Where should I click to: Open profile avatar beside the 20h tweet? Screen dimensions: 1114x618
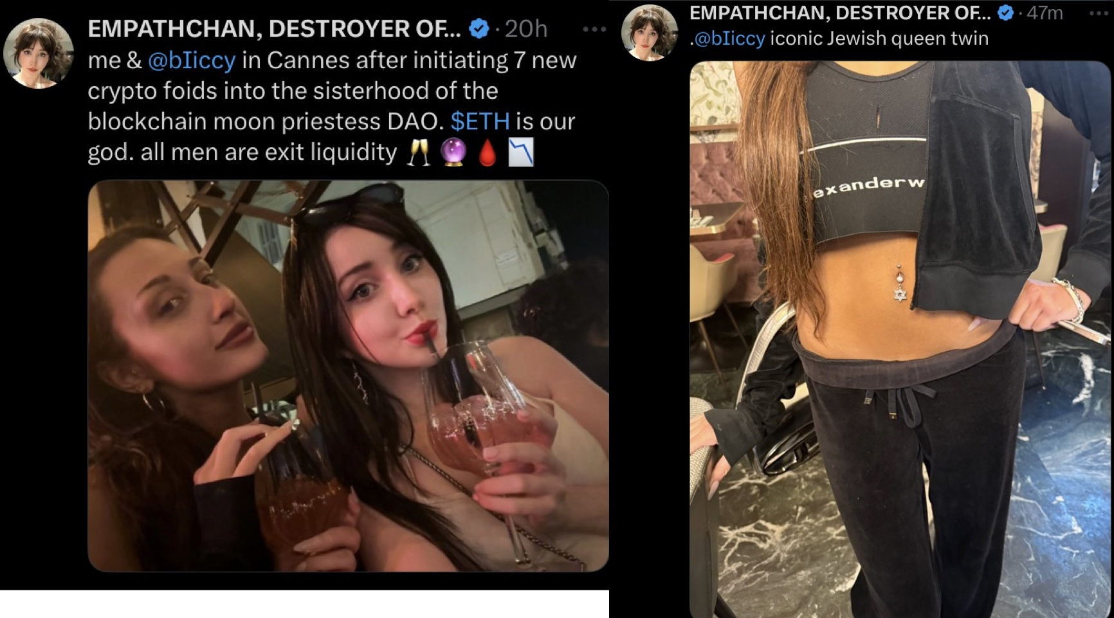(38, 53)
